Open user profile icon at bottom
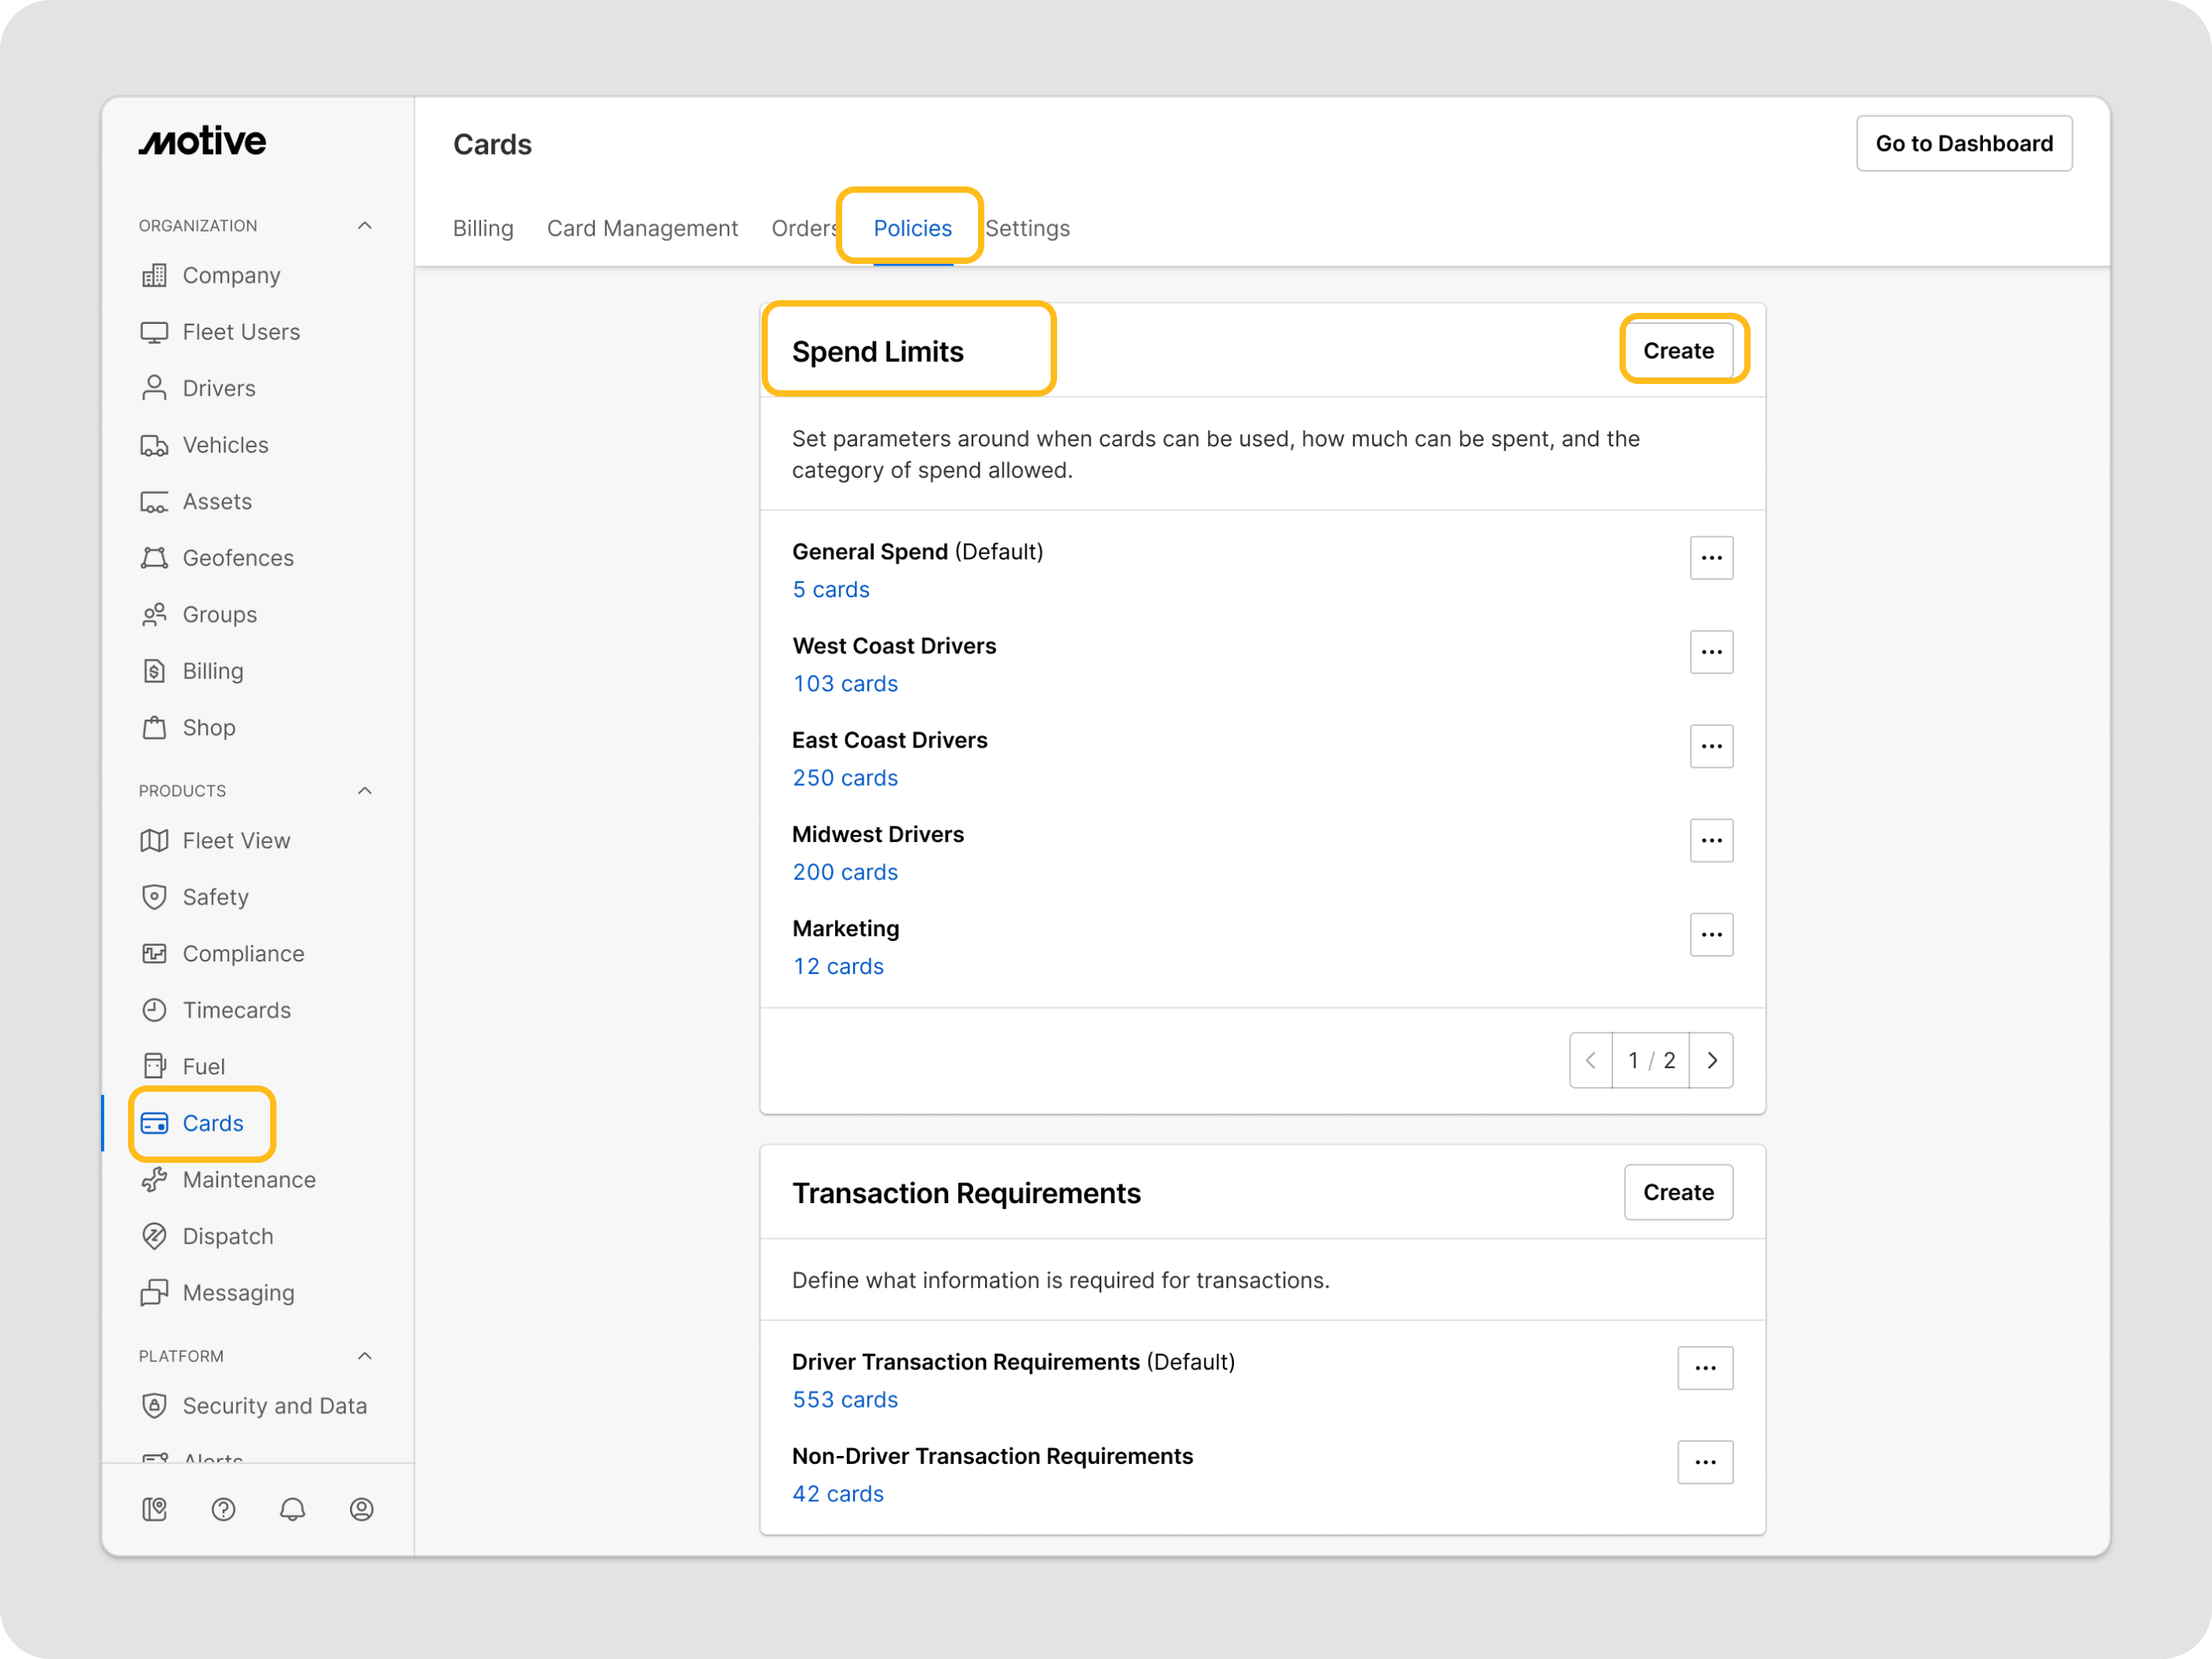 pyautogui.click(x=361, y=1509)
